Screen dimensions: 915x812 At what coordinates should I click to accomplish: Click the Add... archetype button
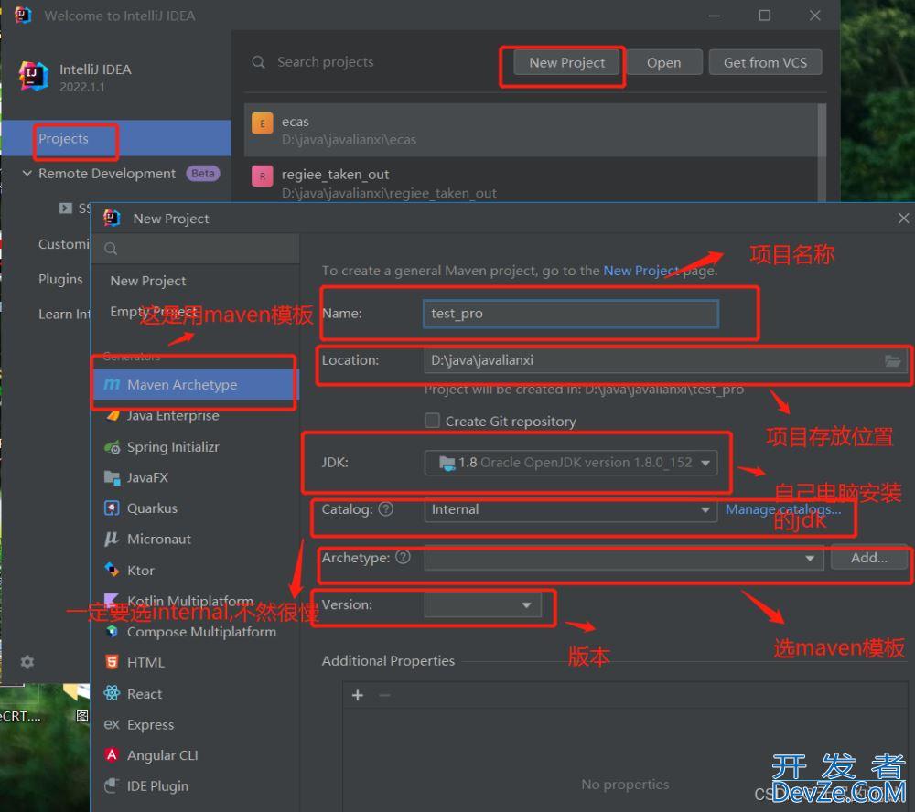[x=869, y=558]
